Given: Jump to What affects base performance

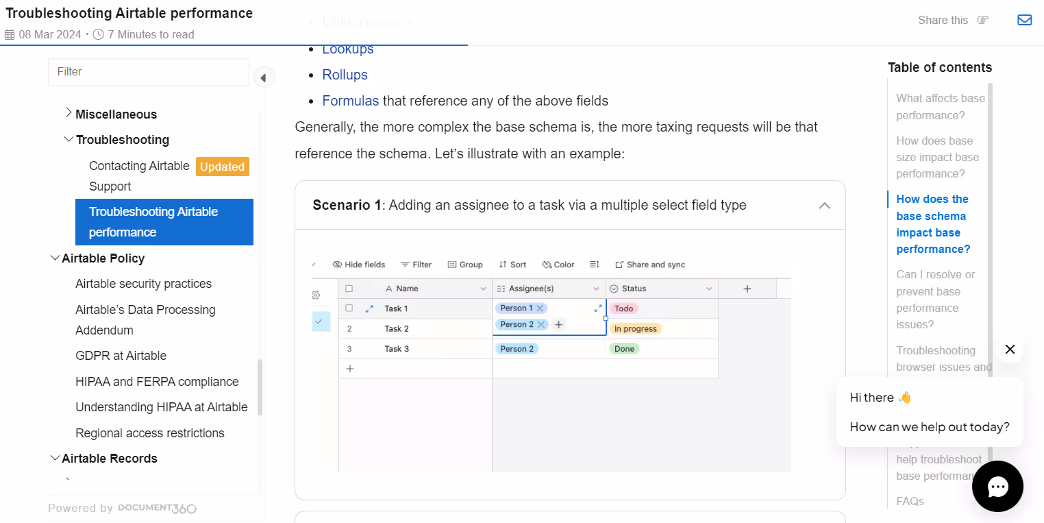Looking at the screenshot, I should pyautogui.click(x=941, y=107).
